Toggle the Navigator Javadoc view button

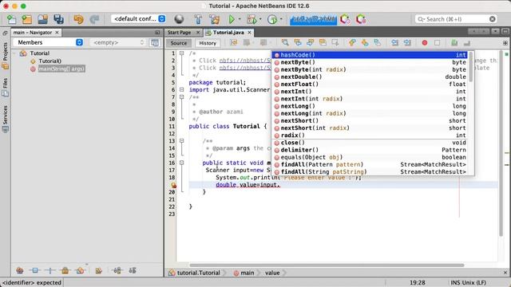(155, 42)
